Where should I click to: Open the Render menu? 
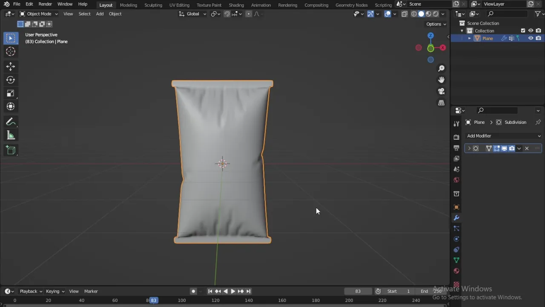[45, 4]
